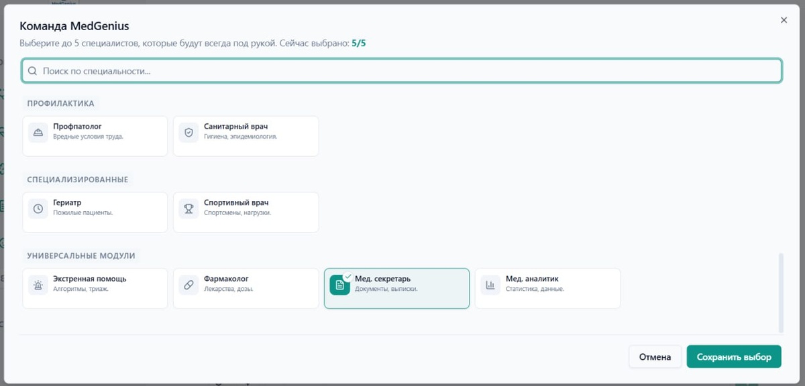Screen dimensions: 805x386
Task: Click the Документы, выписки description
Action: (386, 289)
